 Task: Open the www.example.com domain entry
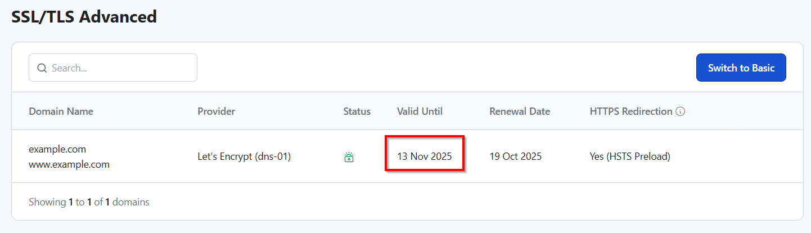click(x=69, y=165)
